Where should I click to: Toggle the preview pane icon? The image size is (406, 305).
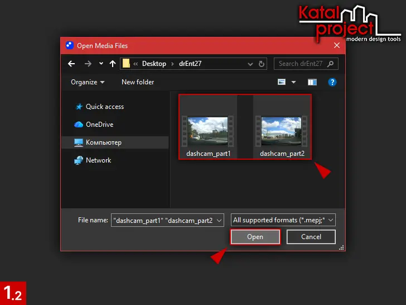tap(312, 82)
